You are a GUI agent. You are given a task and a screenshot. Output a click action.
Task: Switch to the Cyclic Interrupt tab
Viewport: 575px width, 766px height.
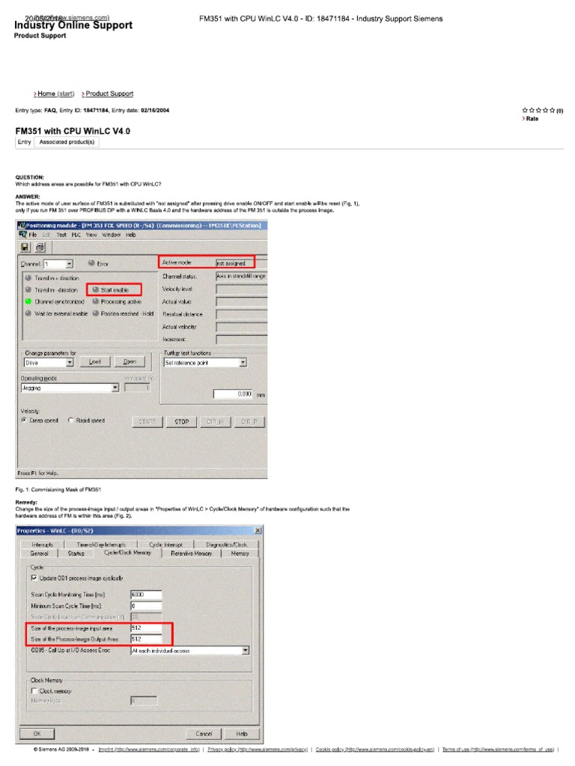[165, 545]
